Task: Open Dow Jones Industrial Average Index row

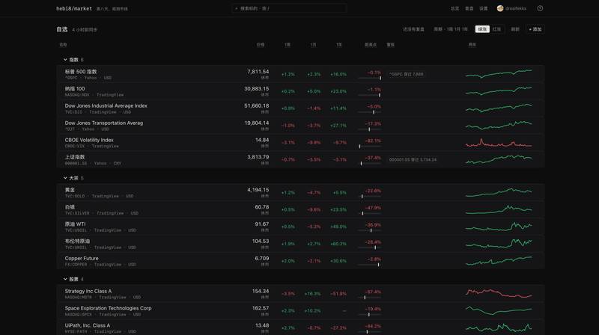Action: click(300, 108)
